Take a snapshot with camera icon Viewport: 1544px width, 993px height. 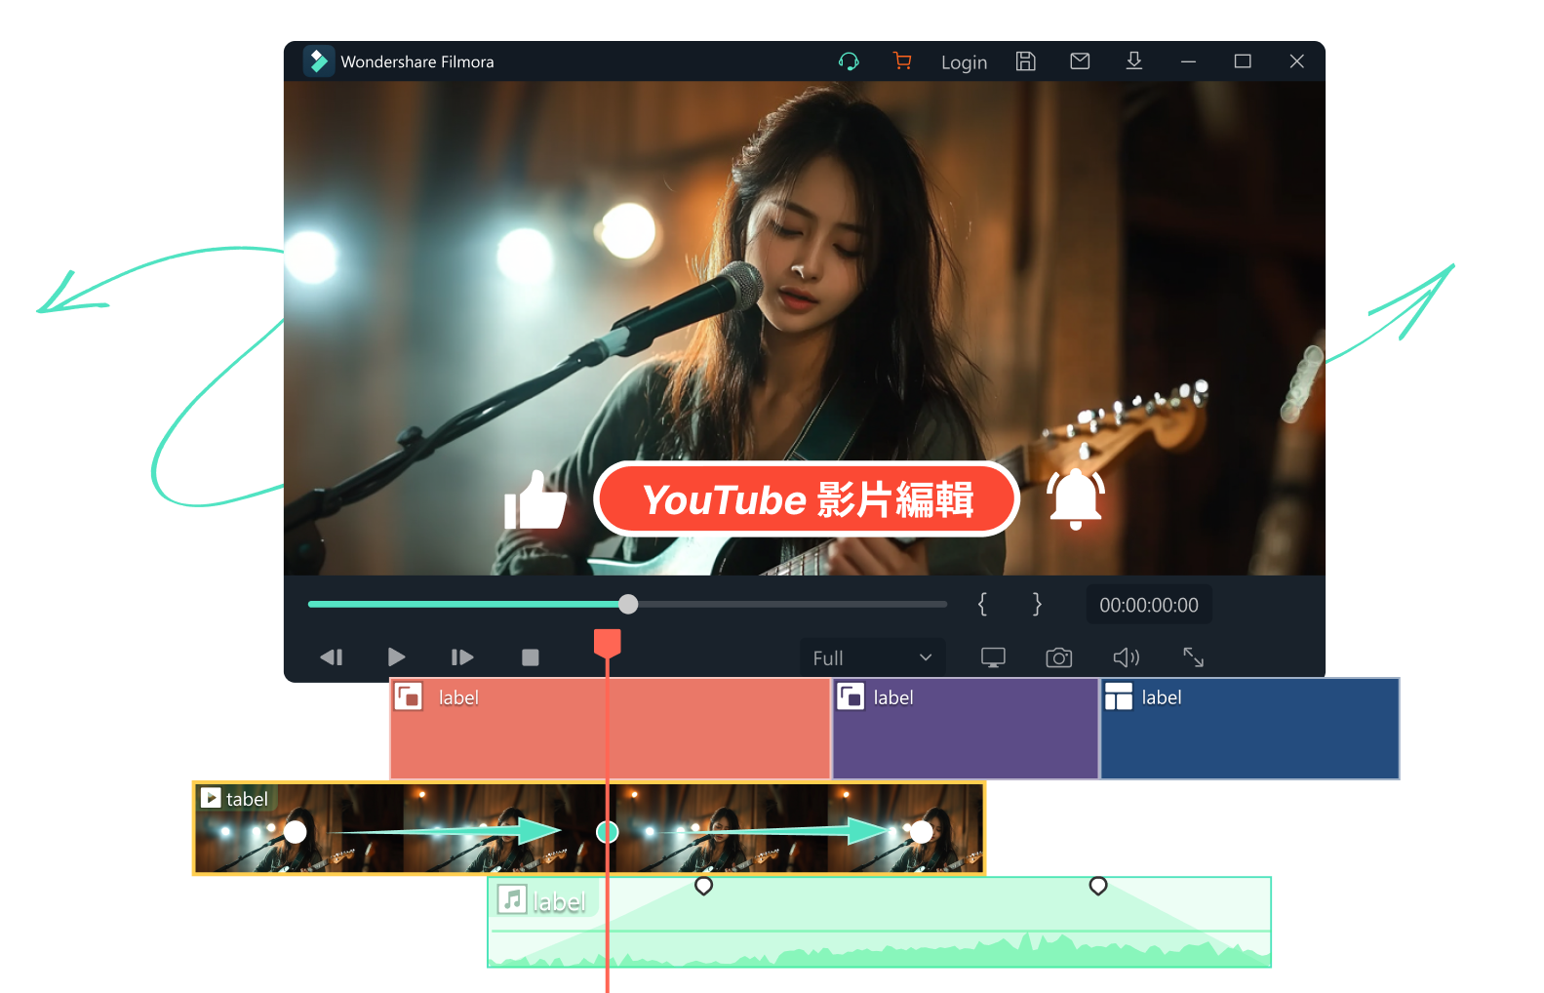pyautogui.click(x=1058, y=658)
